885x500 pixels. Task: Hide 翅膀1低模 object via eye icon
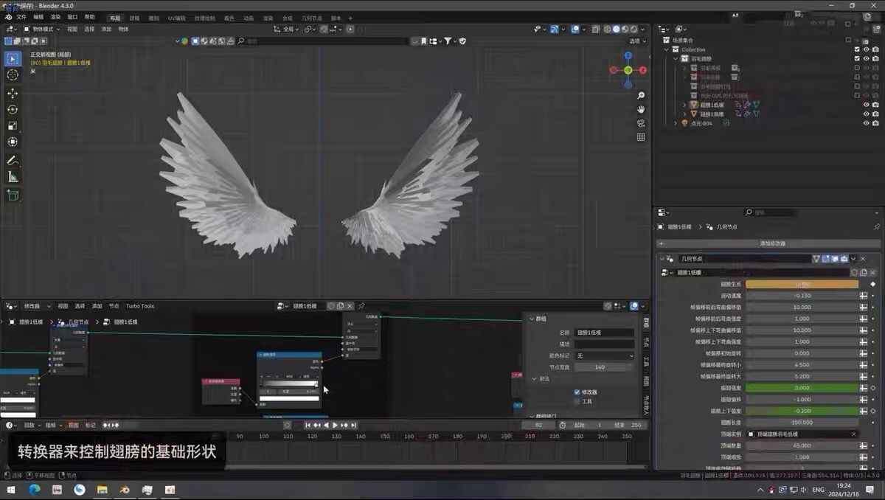tap(866, 105)
